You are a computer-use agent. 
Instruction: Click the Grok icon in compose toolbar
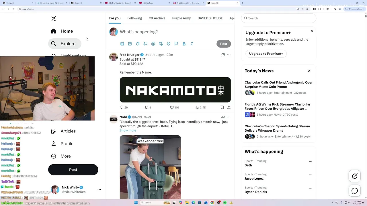138,44
